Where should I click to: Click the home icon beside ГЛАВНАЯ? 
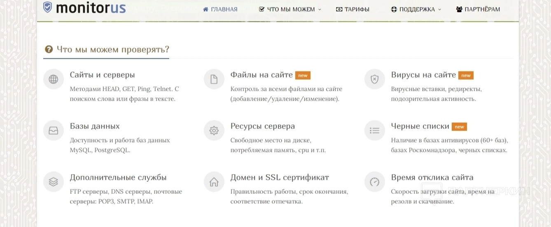point(206,9)
